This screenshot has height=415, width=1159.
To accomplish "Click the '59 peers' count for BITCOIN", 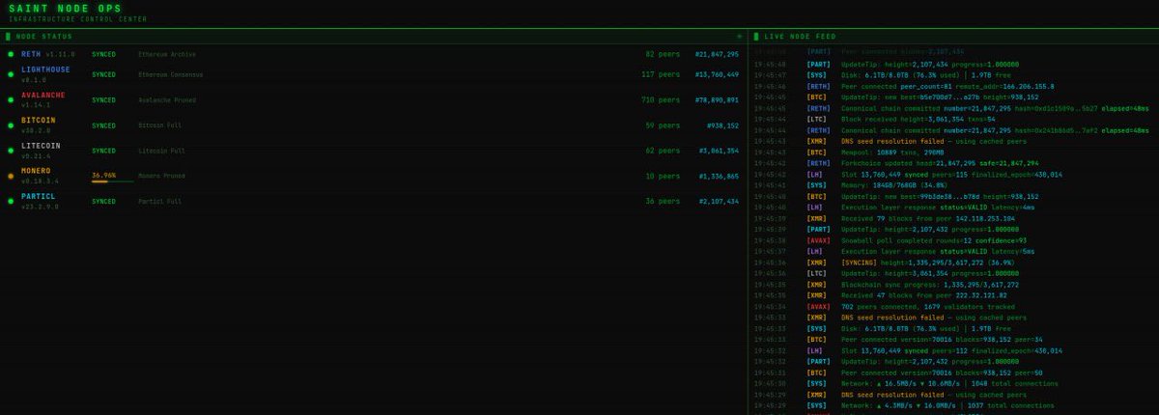I will (664, 125).
